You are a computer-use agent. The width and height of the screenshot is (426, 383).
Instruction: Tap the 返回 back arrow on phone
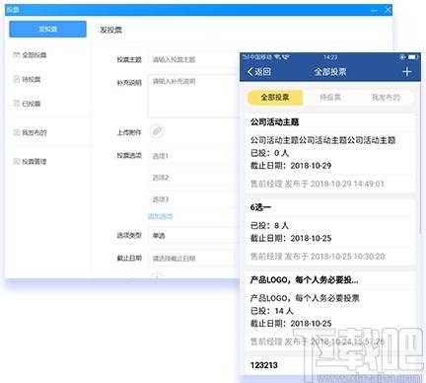259,72
